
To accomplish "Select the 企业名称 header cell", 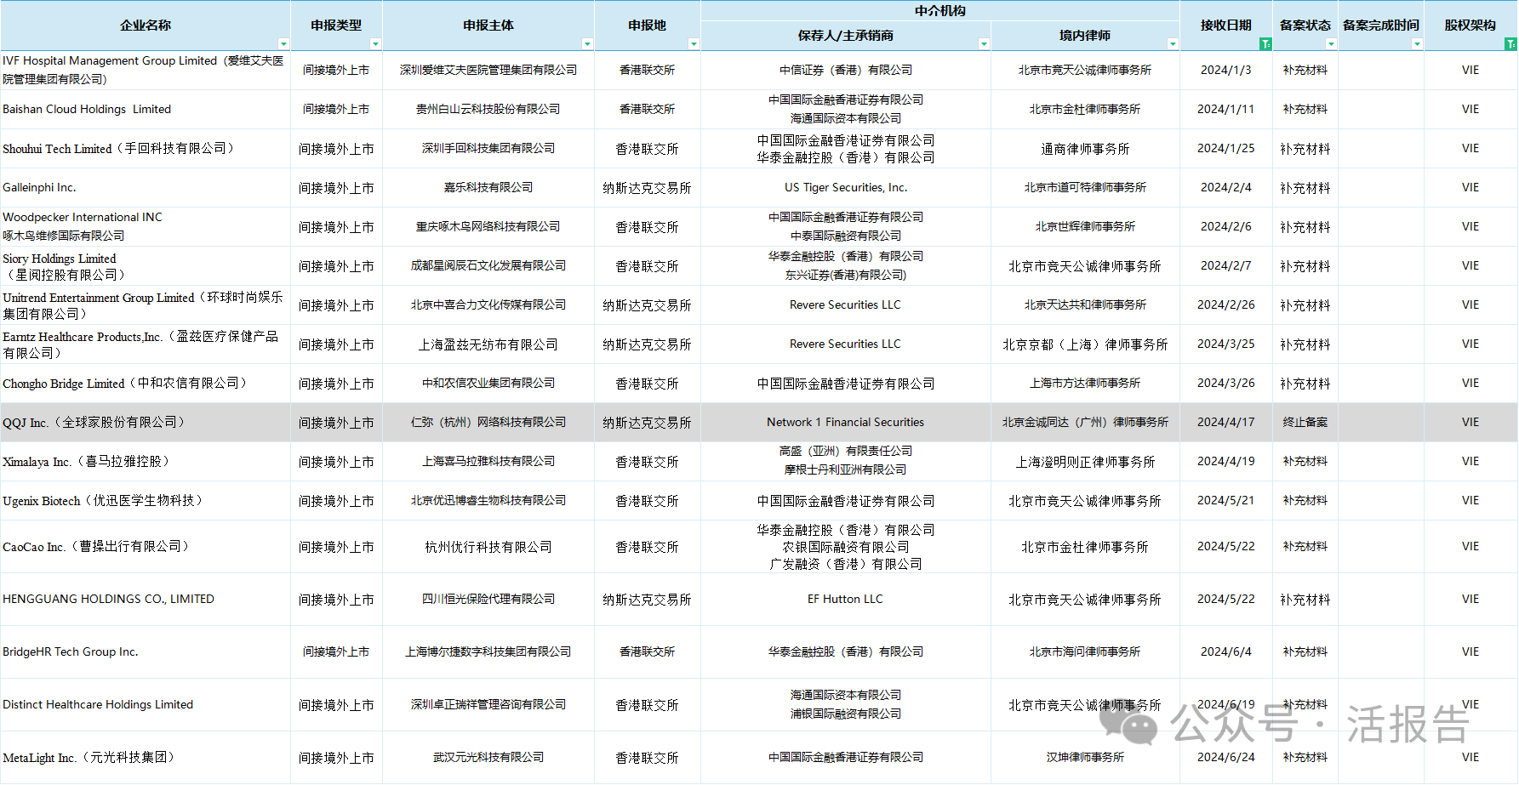I will coord(146,26).
